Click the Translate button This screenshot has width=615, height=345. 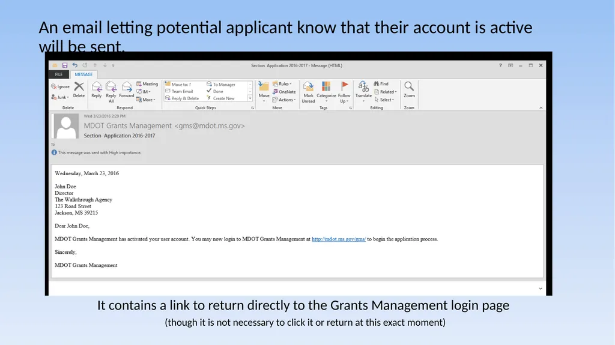(363, 92)
